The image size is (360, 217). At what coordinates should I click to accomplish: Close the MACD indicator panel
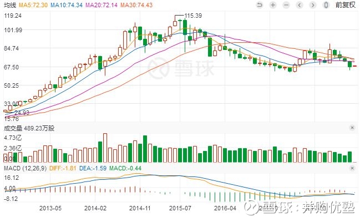352,168
